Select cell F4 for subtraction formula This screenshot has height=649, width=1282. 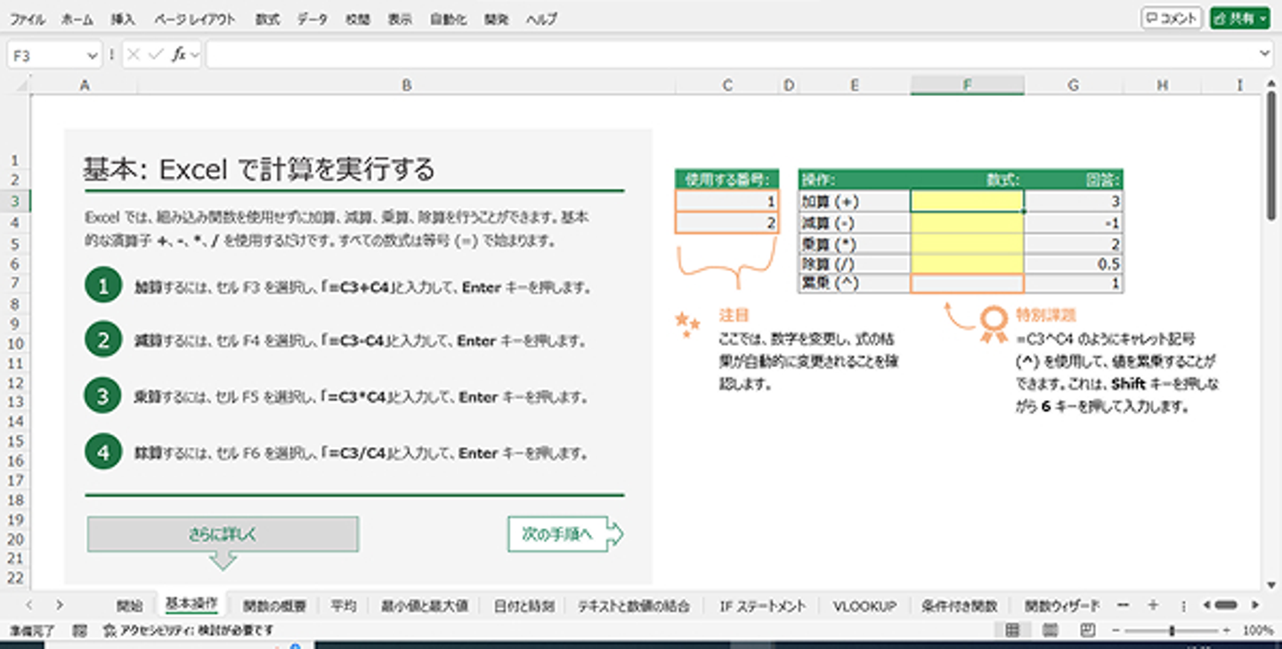967,223
